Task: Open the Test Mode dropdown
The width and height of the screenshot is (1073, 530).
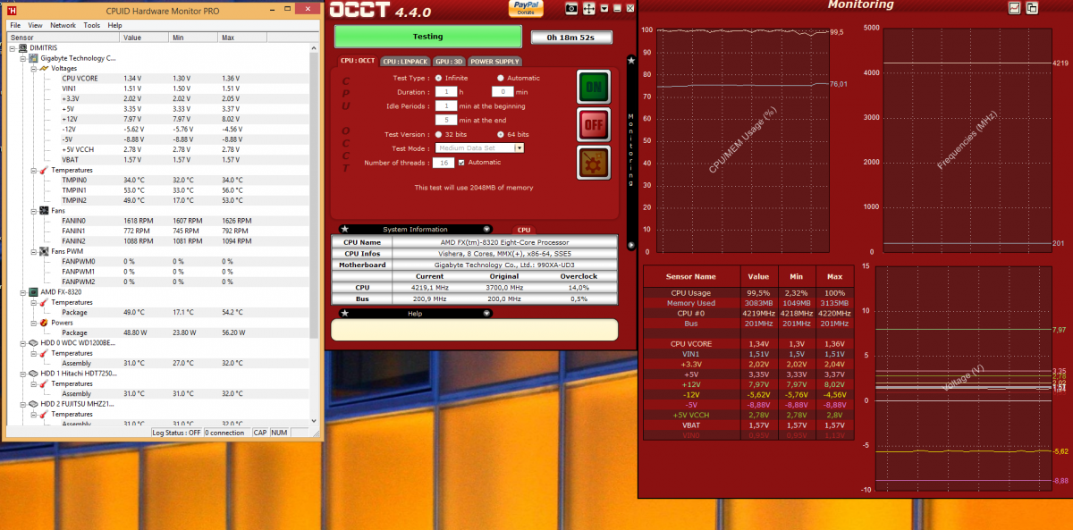Action: tap(520, 148)
